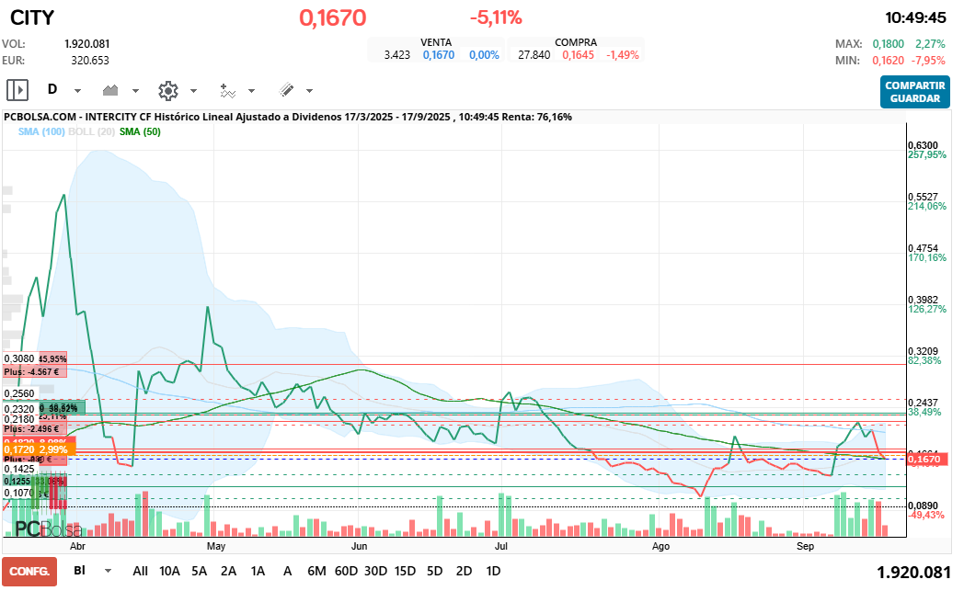Select the 2A time range

pos(229,572)
